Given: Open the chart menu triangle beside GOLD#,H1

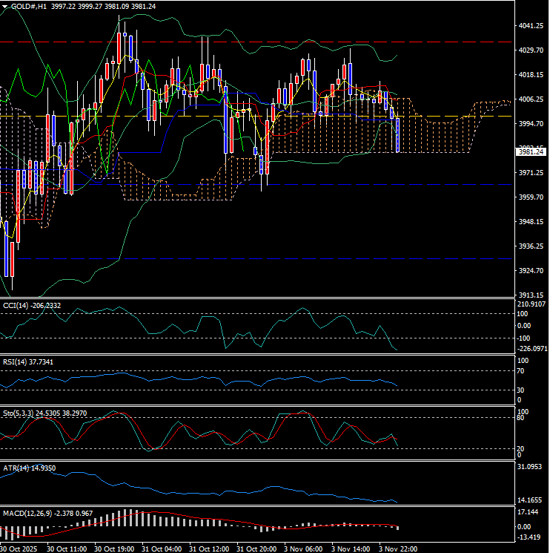Looking at the screenshot, I should pos(5,6).
